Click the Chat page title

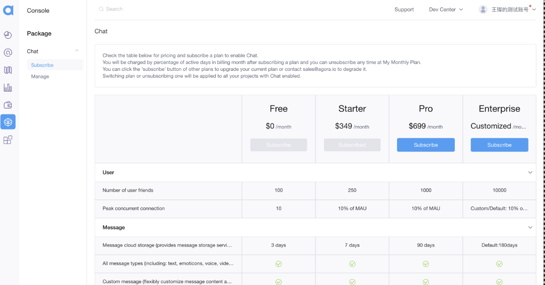101,31
